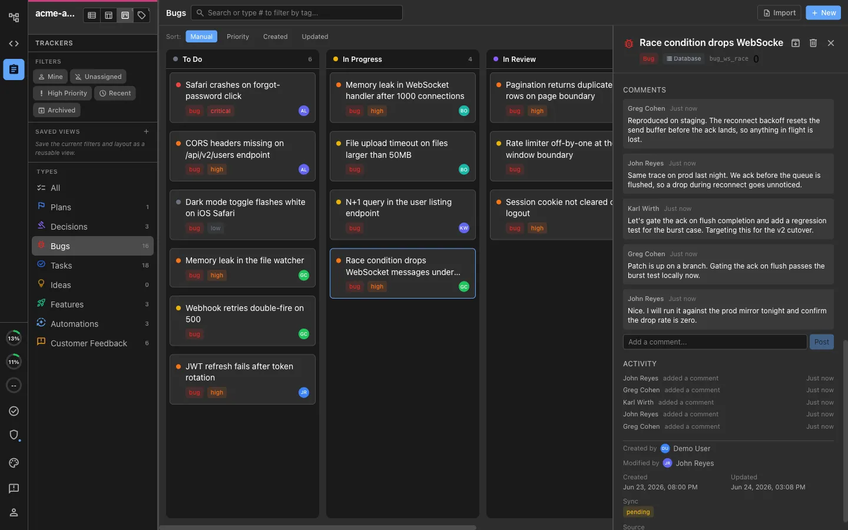This screenshot has height=530, width=848.
Task: Click the Demo User avatar in Created by
Action: coord(665,449)
